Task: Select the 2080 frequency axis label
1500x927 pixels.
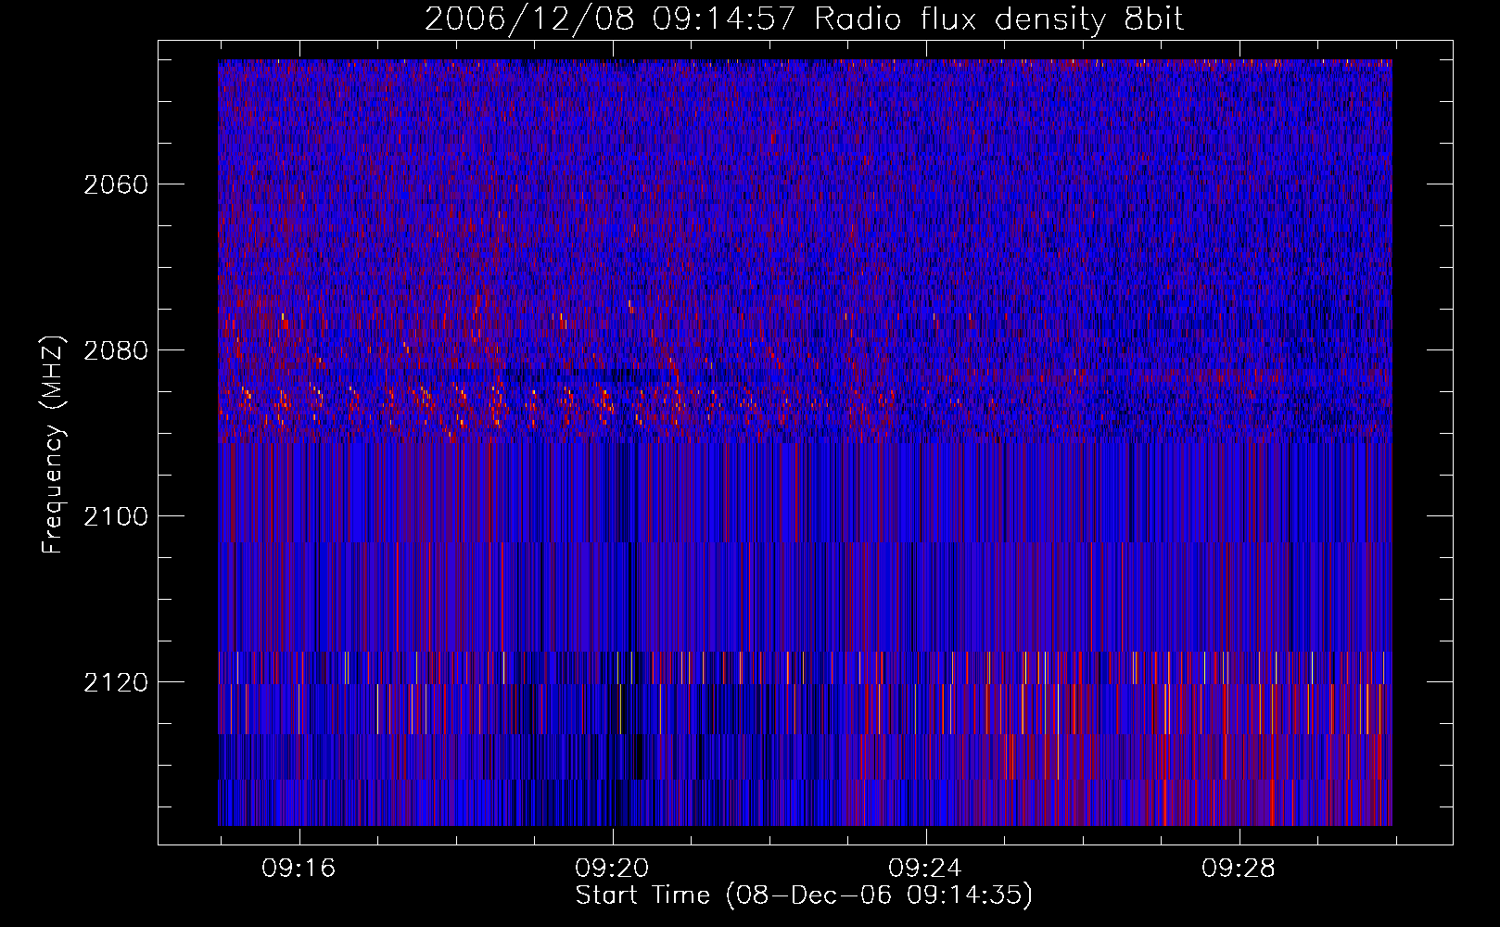Action: [x=116, y=350]
